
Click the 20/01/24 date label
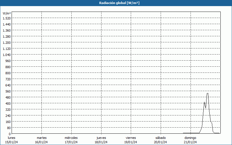point(161,142)
